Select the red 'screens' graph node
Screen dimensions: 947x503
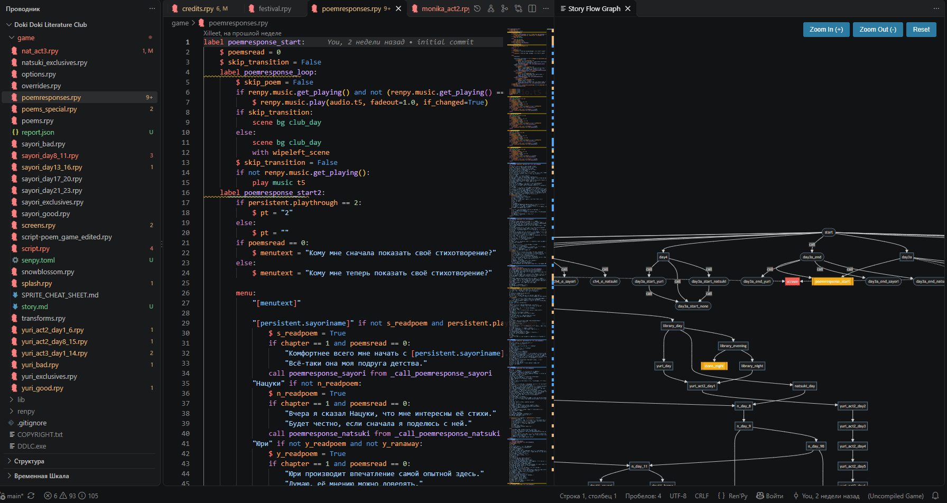click(x=792, y=282)
